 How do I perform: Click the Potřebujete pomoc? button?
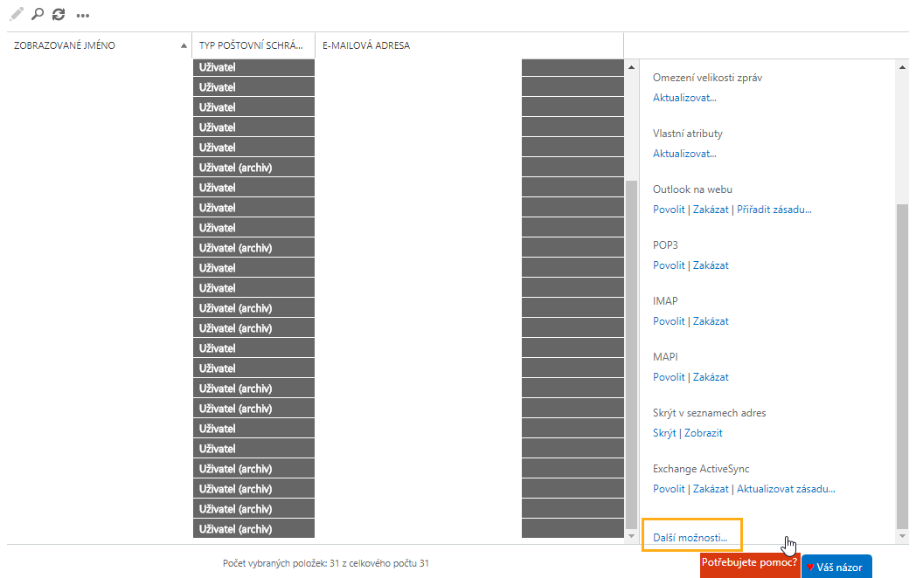pyautogui.click(x=750, y=564)
